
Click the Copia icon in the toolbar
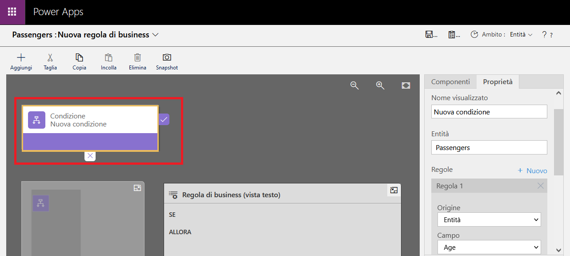(x=79, y=57)
